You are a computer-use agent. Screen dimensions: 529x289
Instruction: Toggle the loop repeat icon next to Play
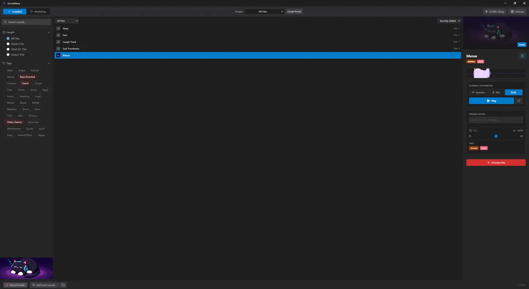click(519, 101)
